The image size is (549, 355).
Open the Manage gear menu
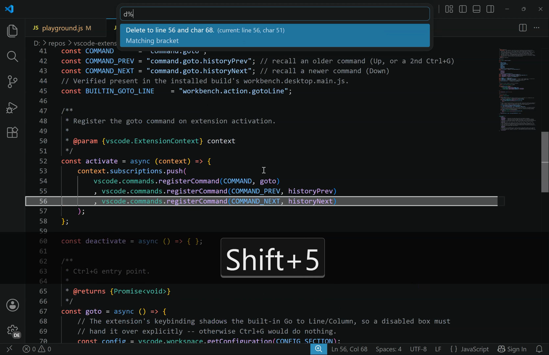click(13, 331)
